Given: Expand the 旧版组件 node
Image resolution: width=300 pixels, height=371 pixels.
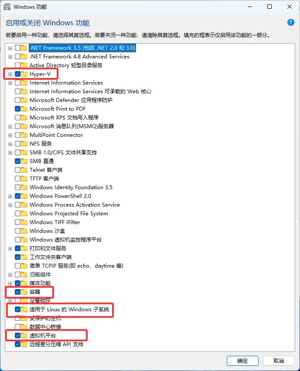Looking at the screenshot, I should pos(10,275).
